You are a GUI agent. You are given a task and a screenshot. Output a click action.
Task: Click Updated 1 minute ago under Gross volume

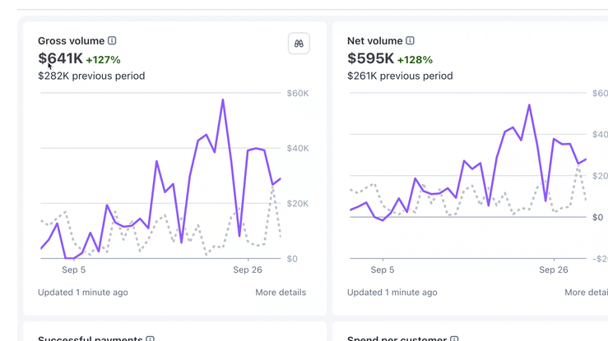[x=83, y=292]
